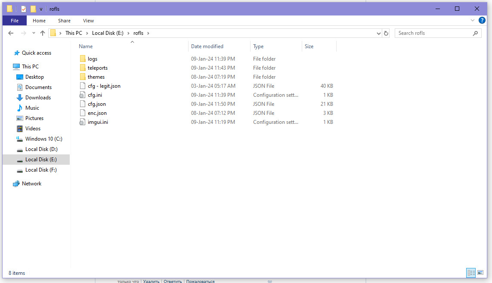Click Local Disk (E:) in the address bar

pos(108,33)
